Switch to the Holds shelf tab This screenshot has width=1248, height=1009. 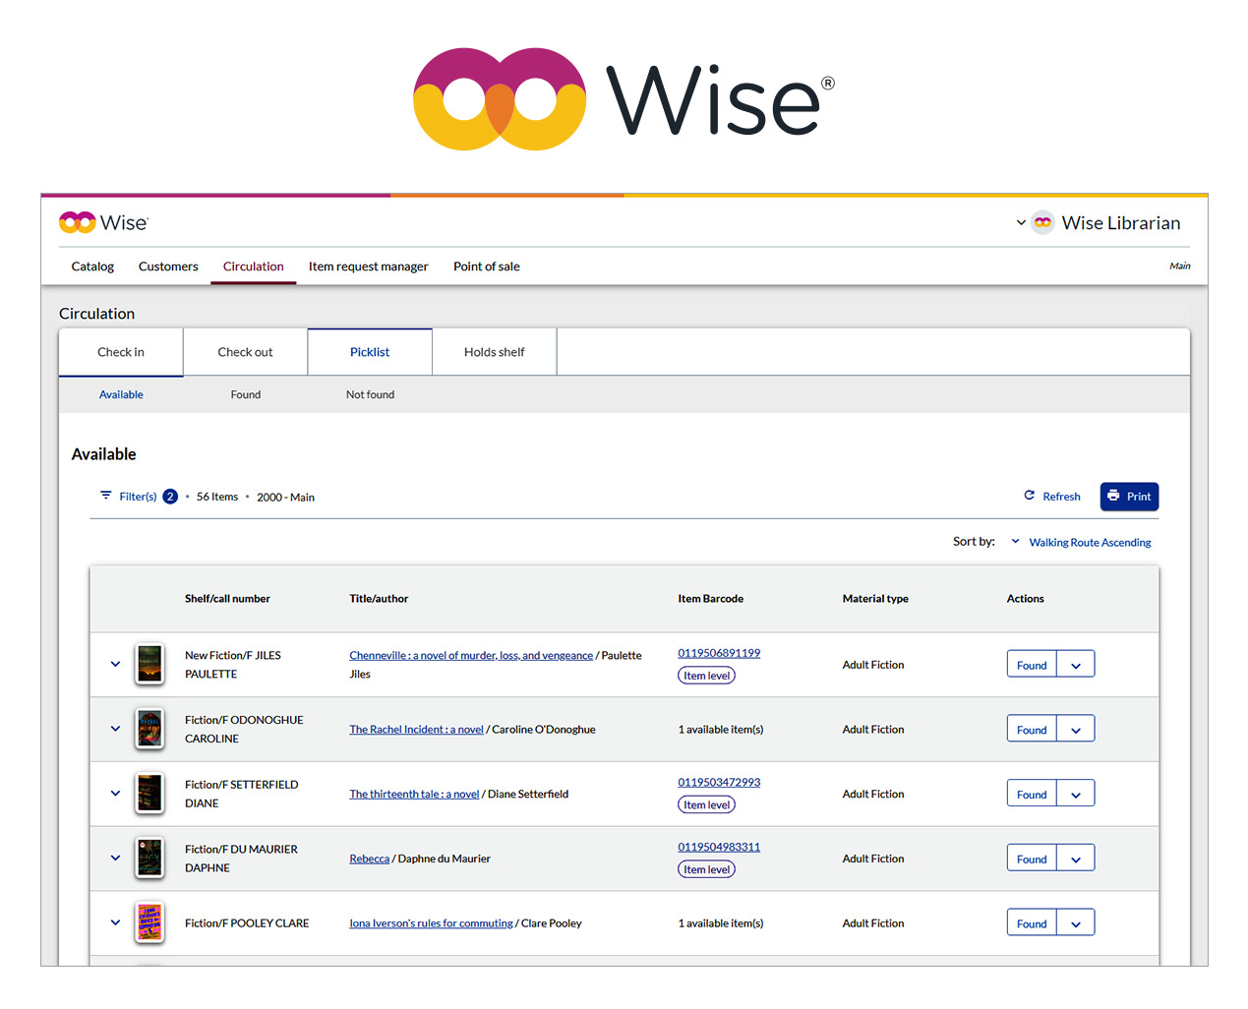[494, 352]
